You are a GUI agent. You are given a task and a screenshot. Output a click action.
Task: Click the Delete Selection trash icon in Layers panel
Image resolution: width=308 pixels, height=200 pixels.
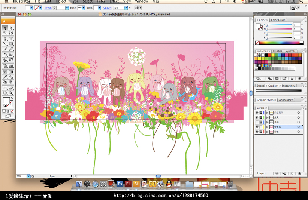tap(299, 173)
